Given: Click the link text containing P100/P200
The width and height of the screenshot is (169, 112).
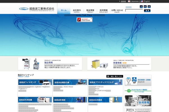Looking at the screenshot, I should click(x=96, y=87).
